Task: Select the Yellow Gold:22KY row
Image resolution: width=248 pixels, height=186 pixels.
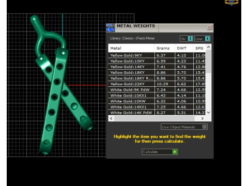Action: tap(157, 84)
